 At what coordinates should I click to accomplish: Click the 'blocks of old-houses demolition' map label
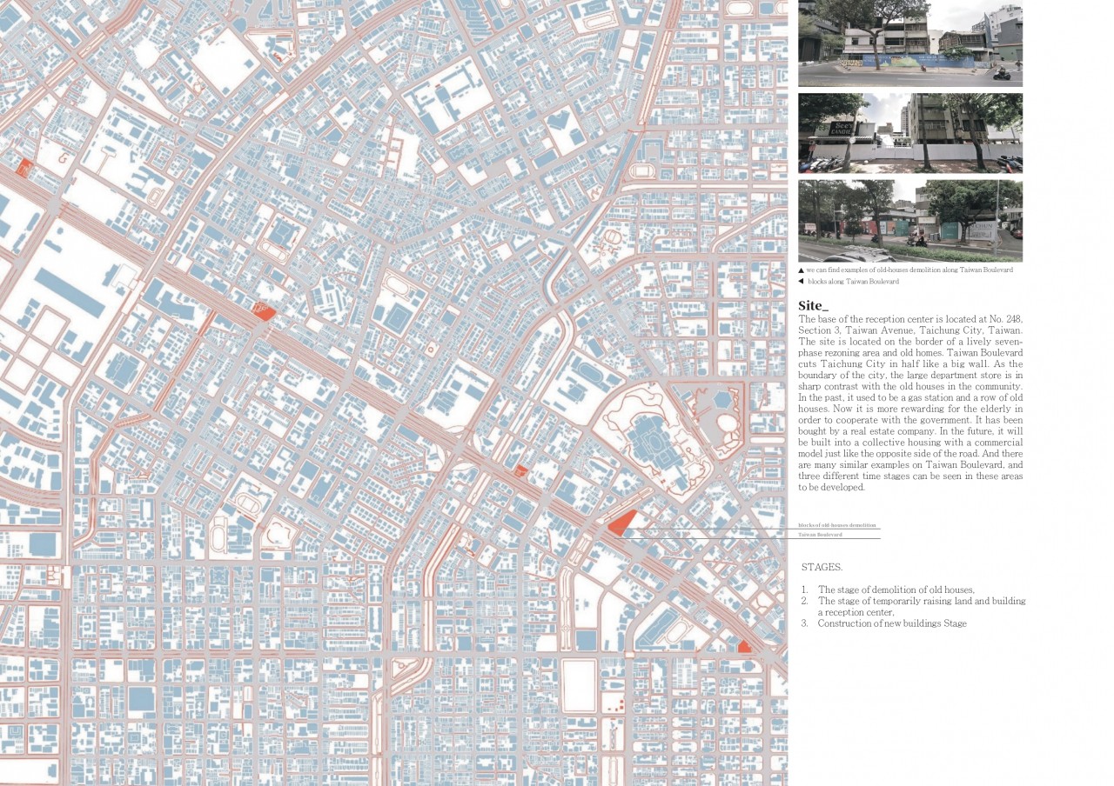tap(837, 526)
